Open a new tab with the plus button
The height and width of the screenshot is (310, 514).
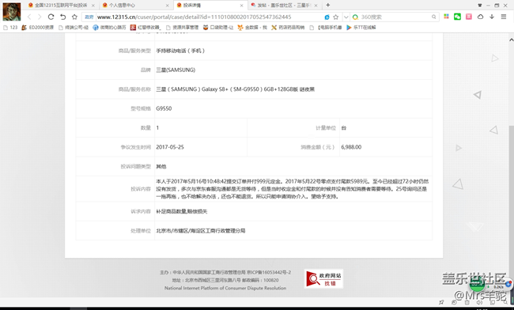pos(328,6)
